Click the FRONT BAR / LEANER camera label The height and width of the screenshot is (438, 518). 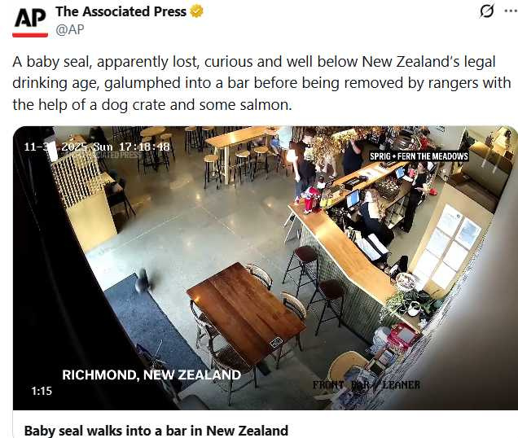point(367,385)
